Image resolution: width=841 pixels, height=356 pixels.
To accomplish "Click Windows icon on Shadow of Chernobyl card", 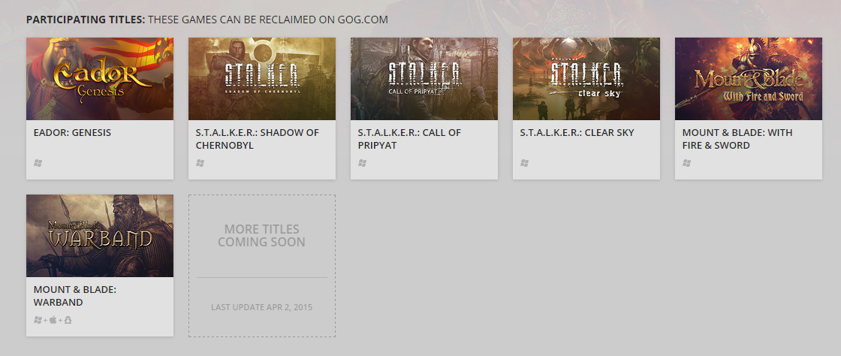I will [x=200, y=162].
